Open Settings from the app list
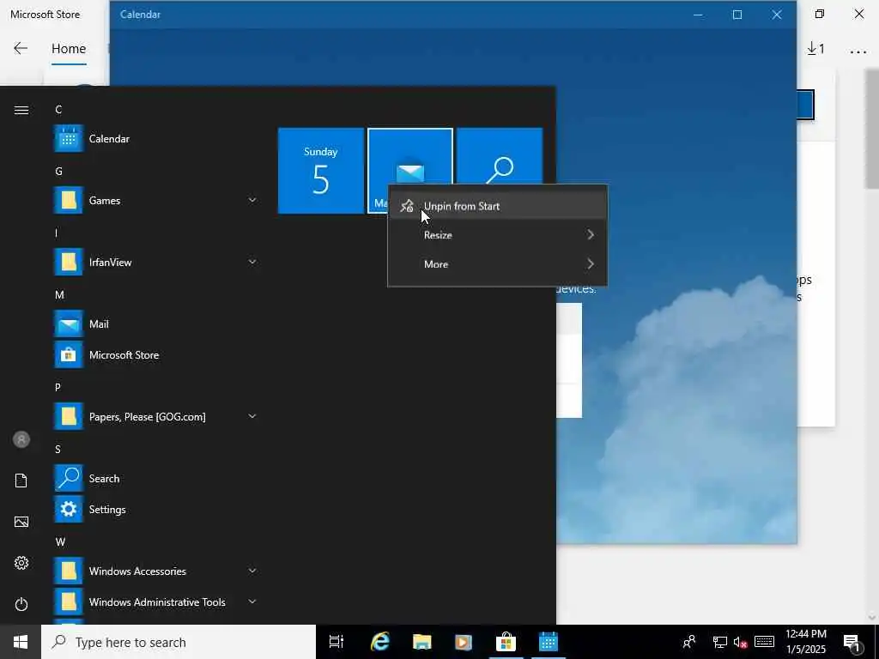879x659 pixels. 156,510
